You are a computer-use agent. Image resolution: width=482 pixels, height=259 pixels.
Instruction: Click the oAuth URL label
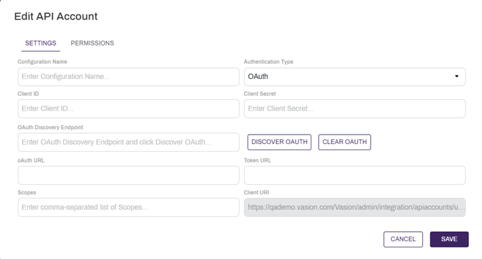pyautogui.click(x=31, y=160)
